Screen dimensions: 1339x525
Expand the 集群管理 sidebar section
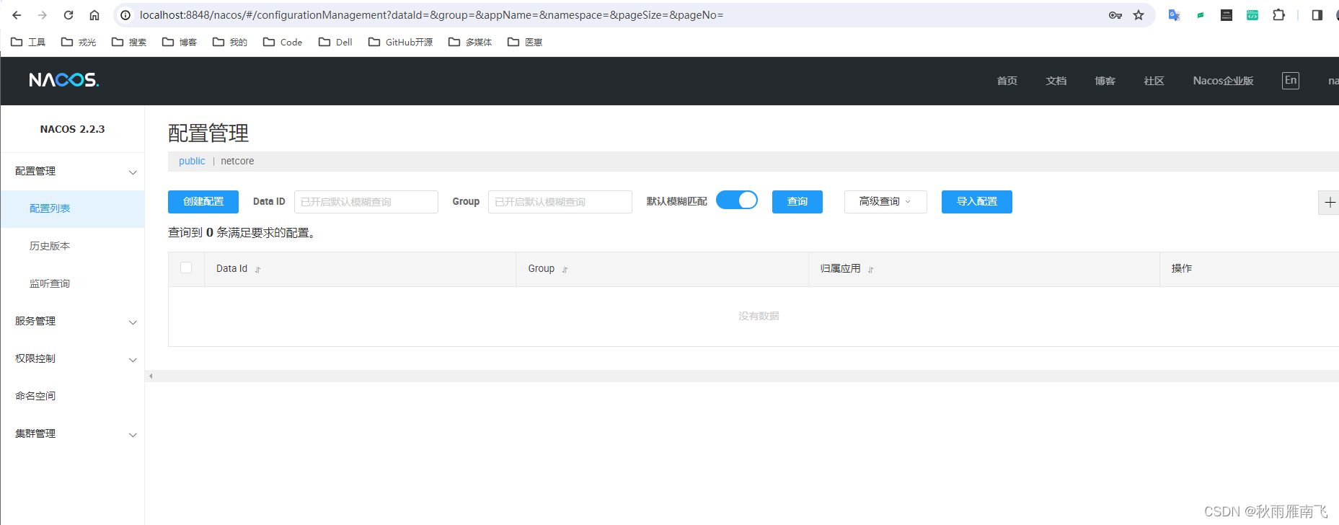tap(72, 434)
